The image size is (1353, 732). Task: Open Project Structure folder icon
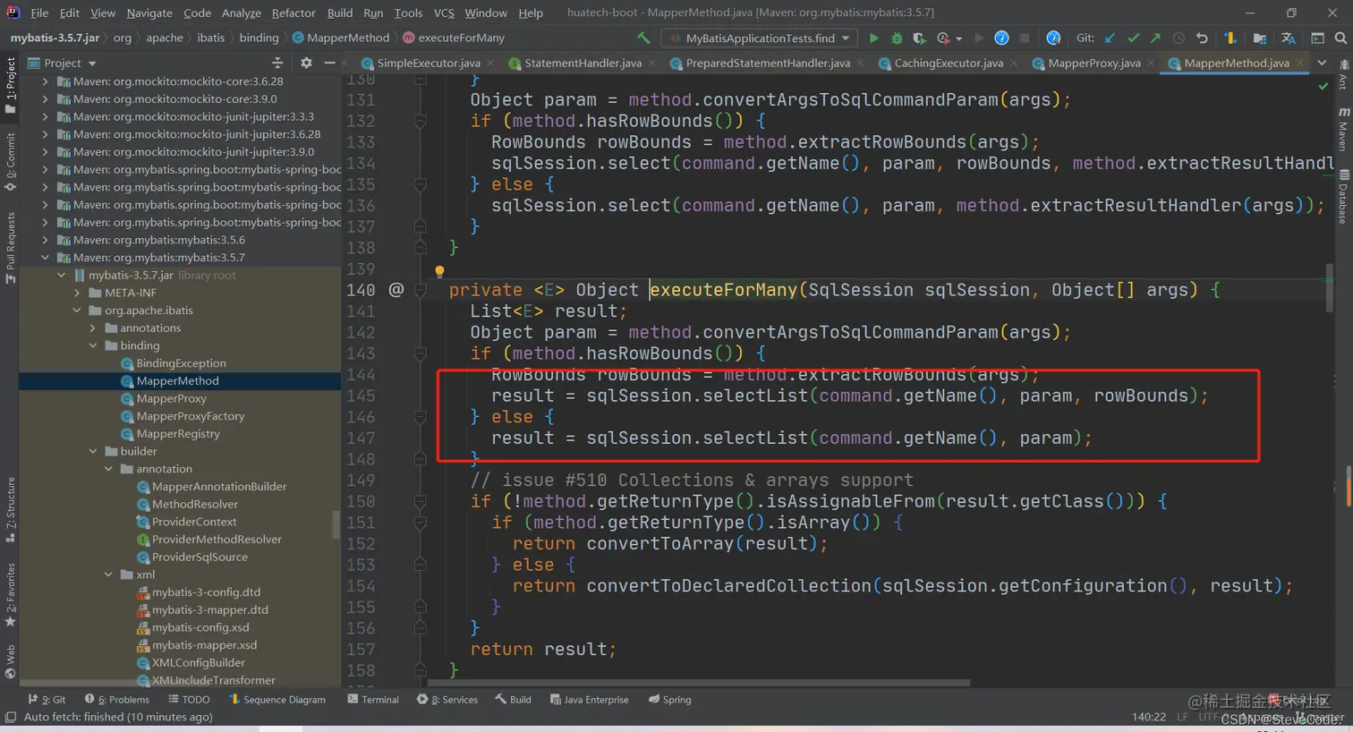(1260, 38)
